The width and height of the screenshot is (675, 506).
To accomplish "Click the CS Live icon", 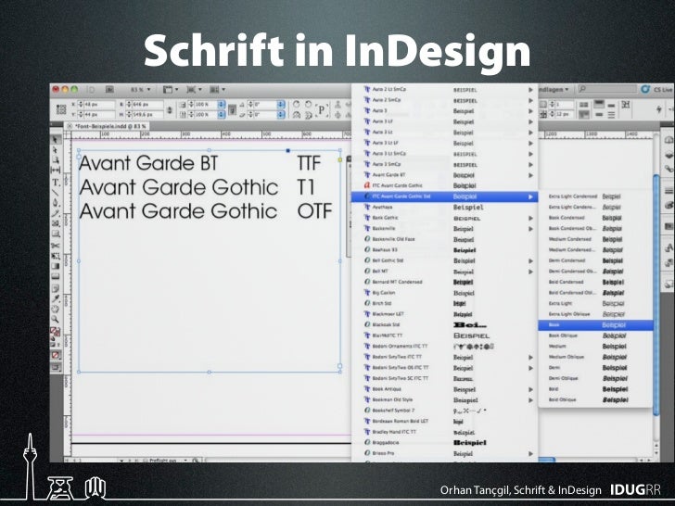I will click(645, 89).
